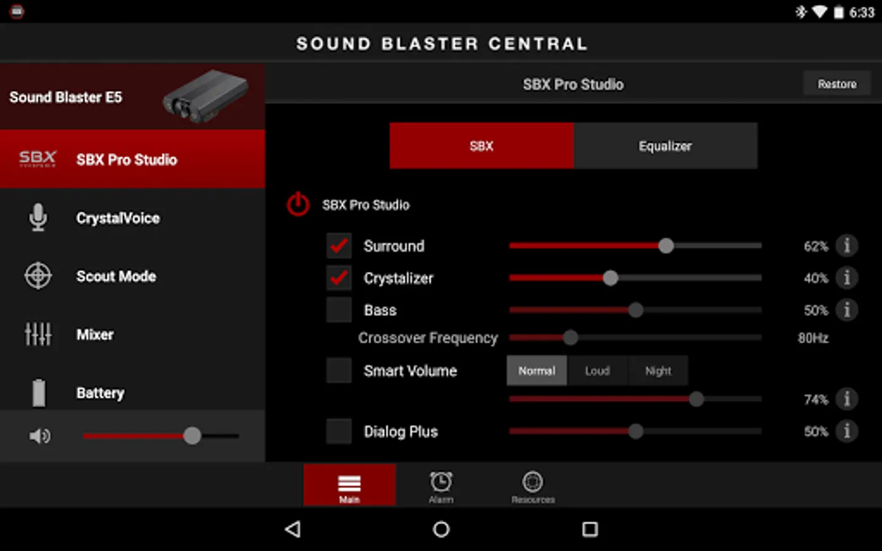Select Normal smart volume mode
The height and width of the screenshot is (551, 882).
coord(537,370)
